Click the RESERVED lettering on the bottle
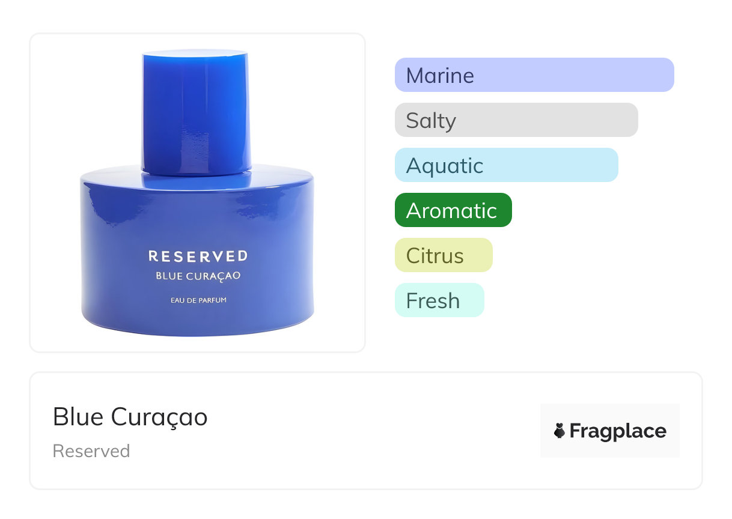Viewport: 732px width, 519px height. [x=198, y=256]
